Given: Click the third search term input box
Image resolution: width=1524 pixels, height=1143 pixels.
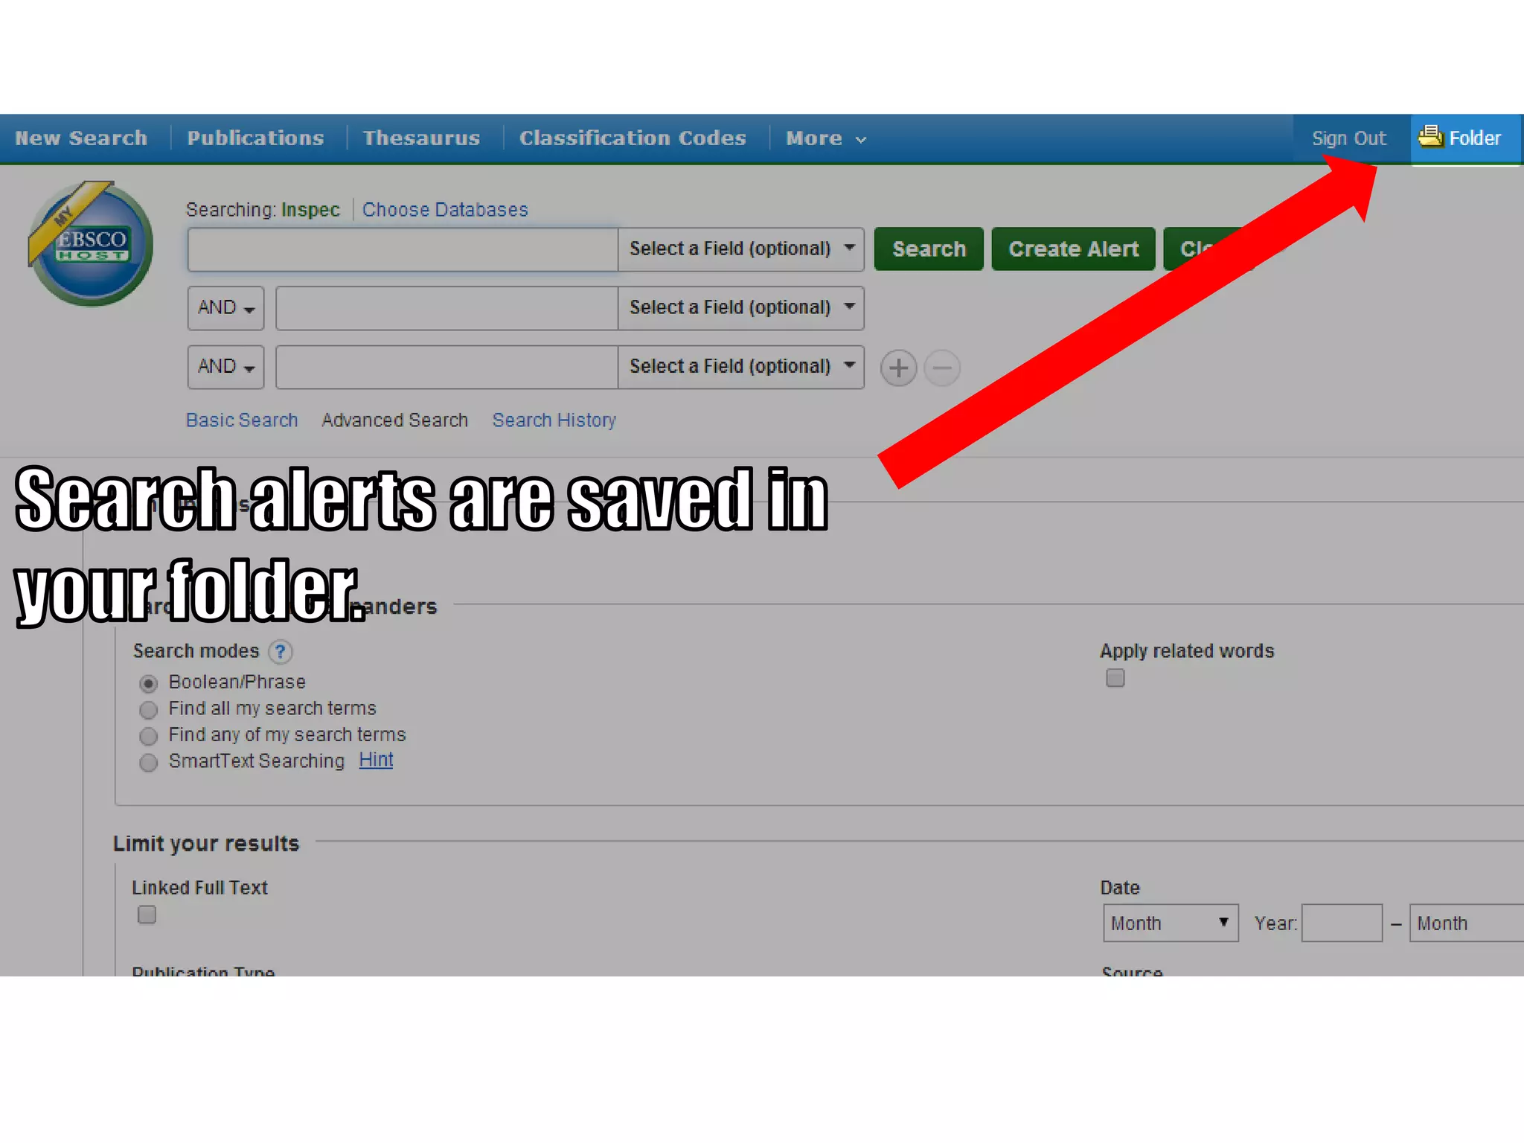Looking at the screenshot, I should (x=446, y=367).
